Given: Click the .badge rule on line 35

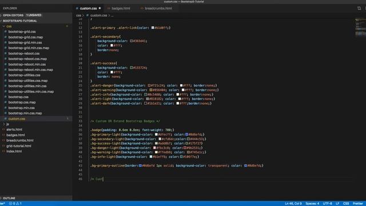Looking at the screenshot, I should [132, 130].
